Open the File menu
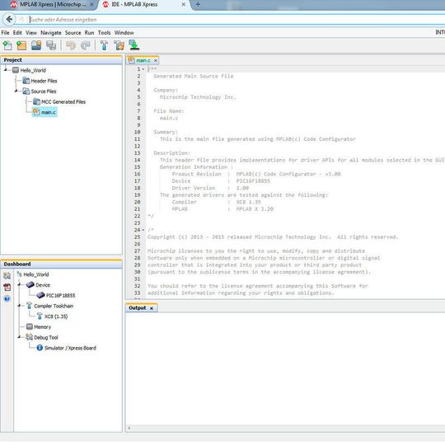The image size is (445, 445). coord(5,33)
